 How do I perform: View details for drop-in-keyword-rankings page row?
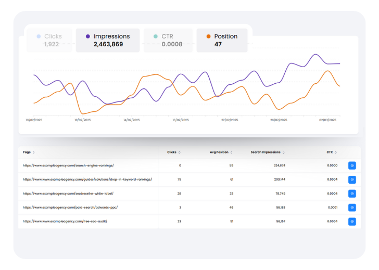(x=352, y=179)
